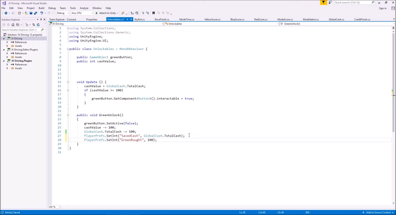Click the feedback icon beside Quick Launch

tap(330, 2)
